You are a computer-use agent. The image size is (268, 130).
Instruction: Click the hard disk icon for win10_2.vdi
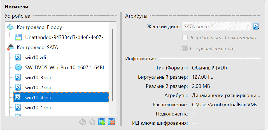click(x=18, y=88)
